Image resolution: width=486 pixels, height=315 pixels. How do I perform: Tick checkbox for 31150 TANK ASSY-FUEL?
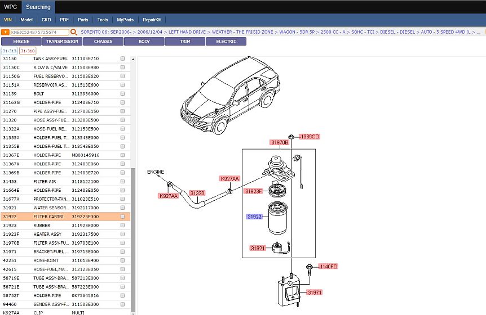click(x=122, y=58)
